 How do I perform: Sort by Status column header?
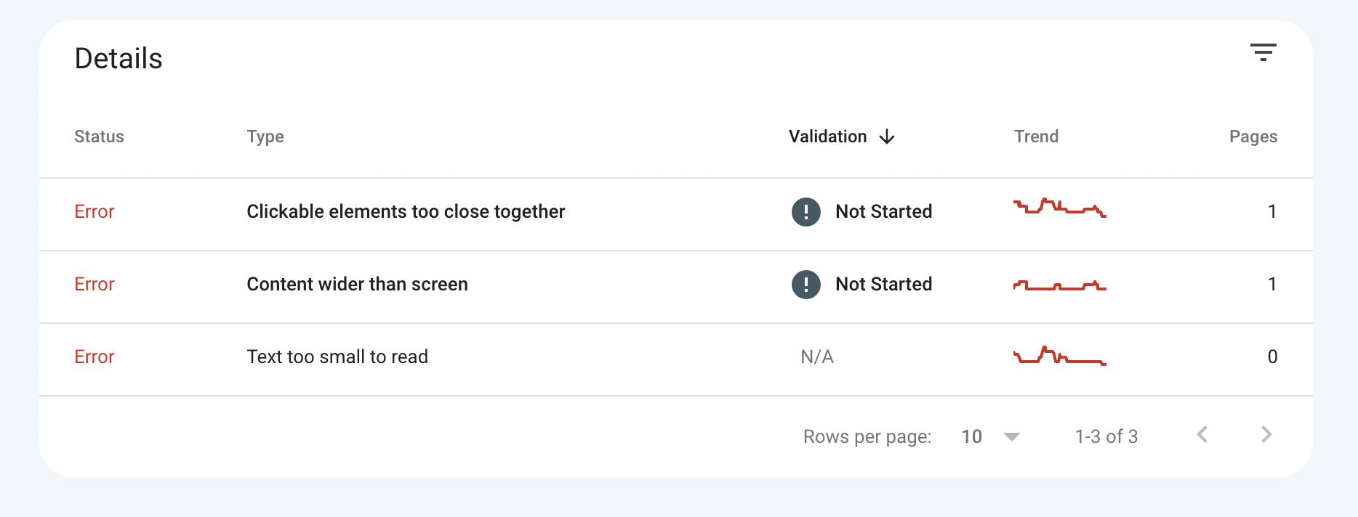click(99, 137)
